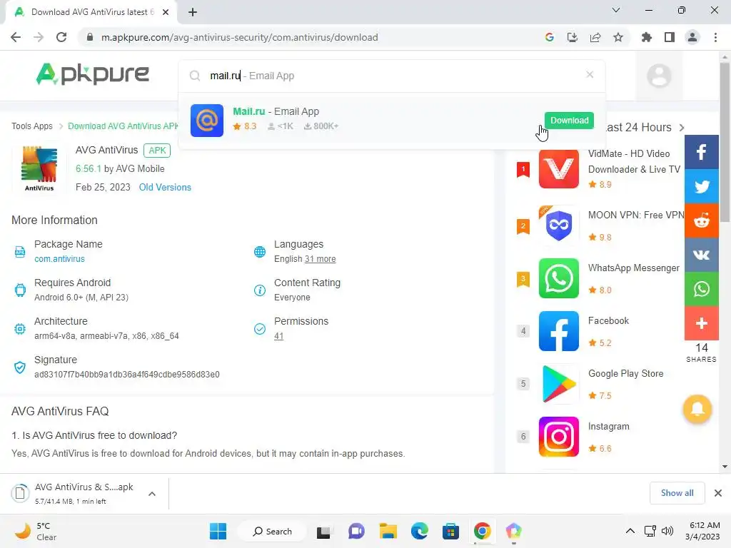Open the taskbar chat icon
Image resolution: width=731 pixels, height=548 pixels.
point(356,531)
